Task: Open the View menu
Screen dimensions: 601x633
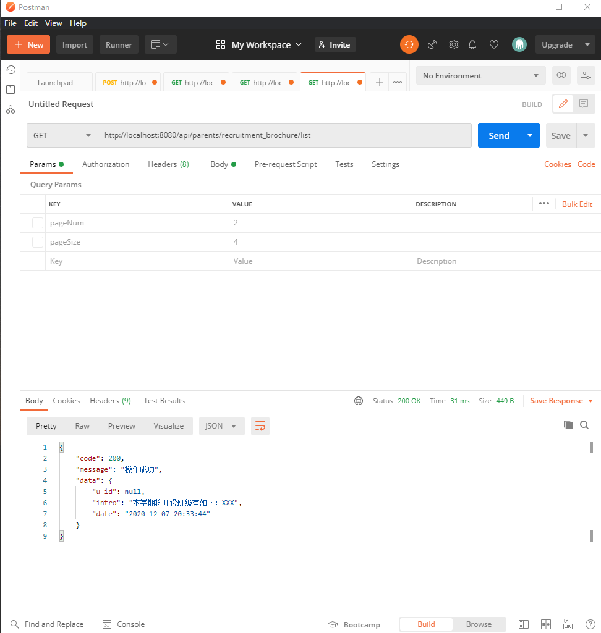Action: tap(53, 23)
